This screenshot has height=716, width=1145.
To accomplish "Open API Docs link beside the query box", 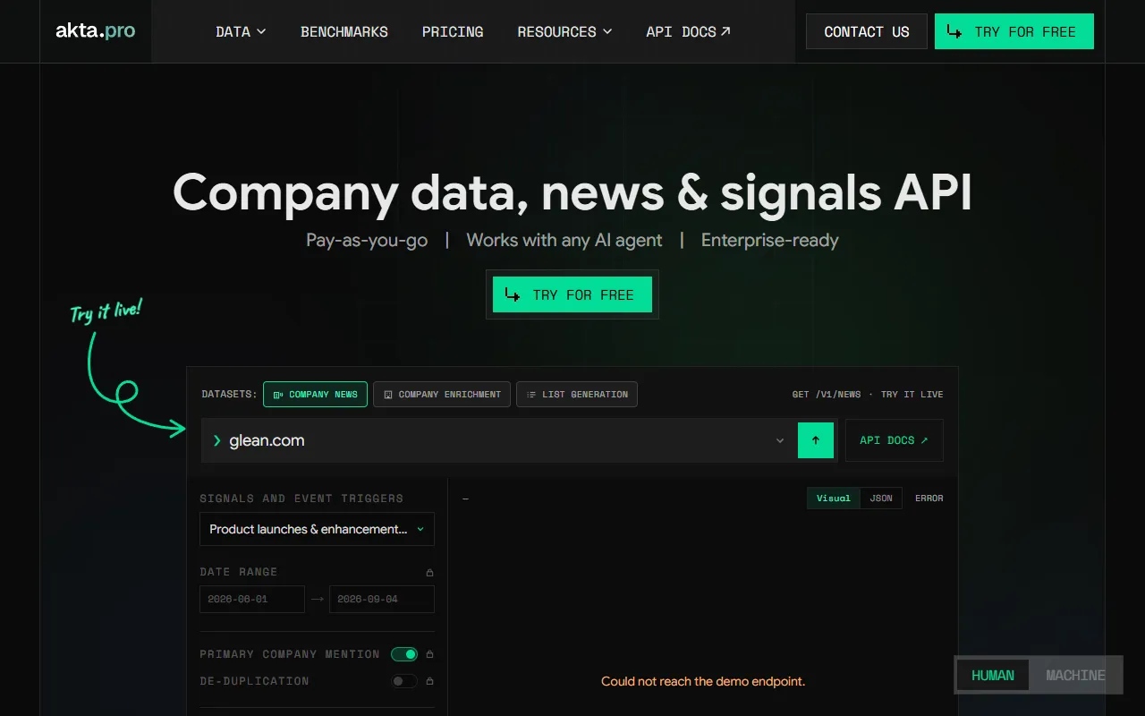I will (x=895, y=440).
